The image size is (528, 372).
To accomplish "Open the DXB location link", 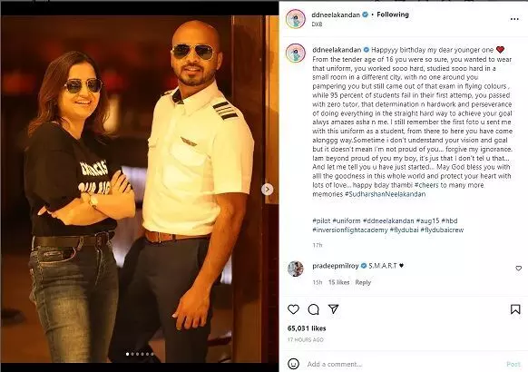I will (x=317, y=24).
